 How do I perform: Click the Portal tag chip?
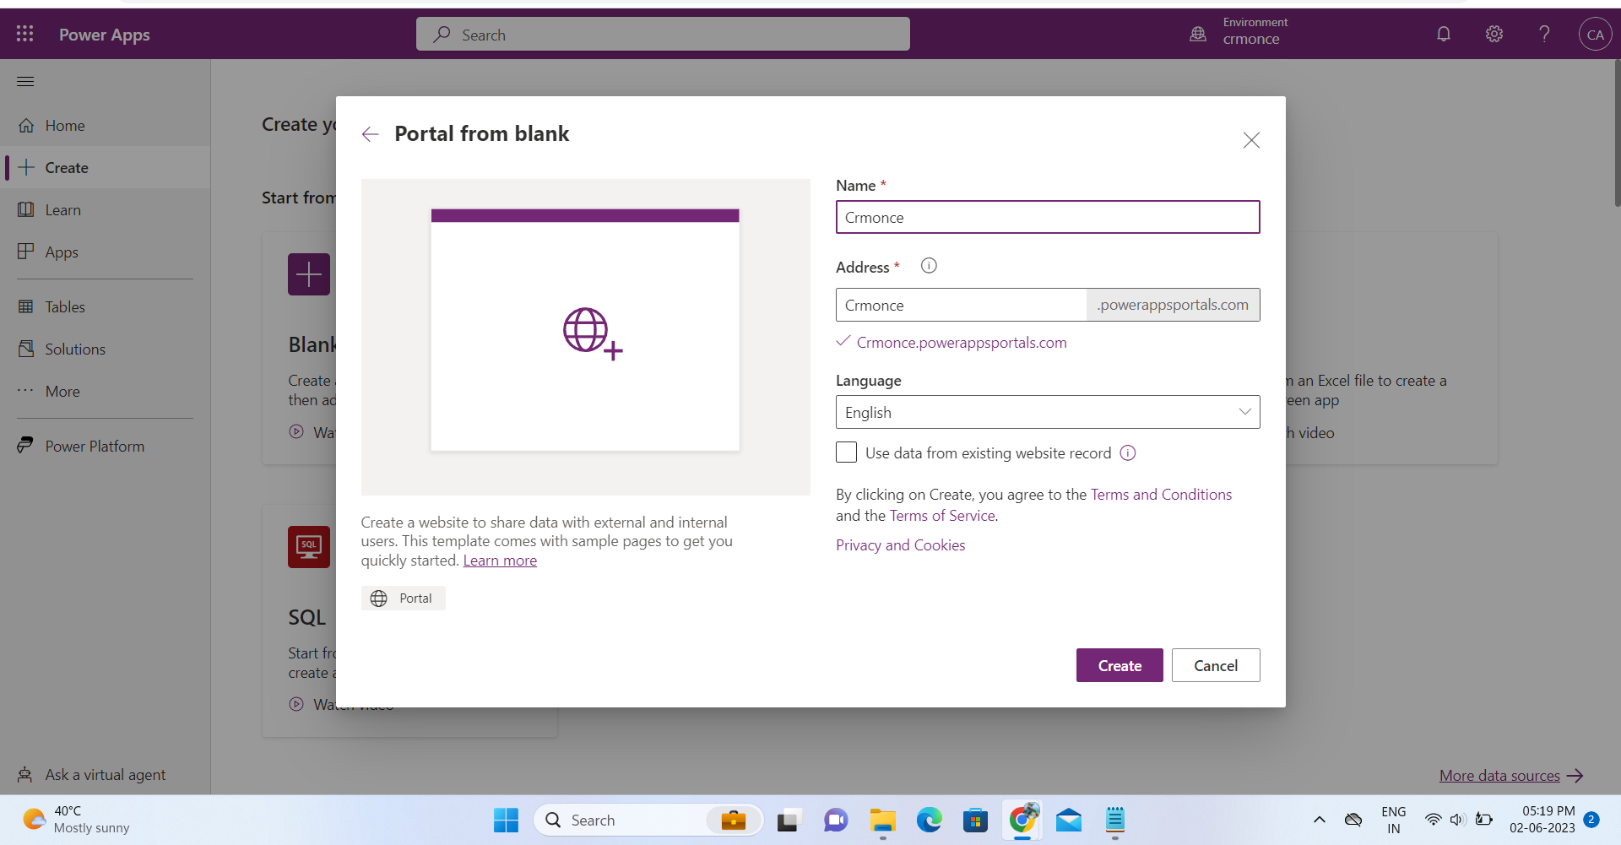coord(403,599)
